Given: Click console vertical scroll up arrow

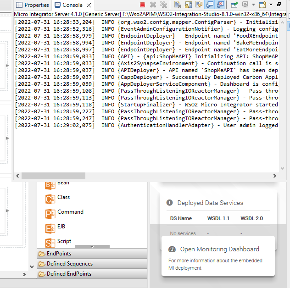Looking at the screenshot, I should [x=282, y=22].
